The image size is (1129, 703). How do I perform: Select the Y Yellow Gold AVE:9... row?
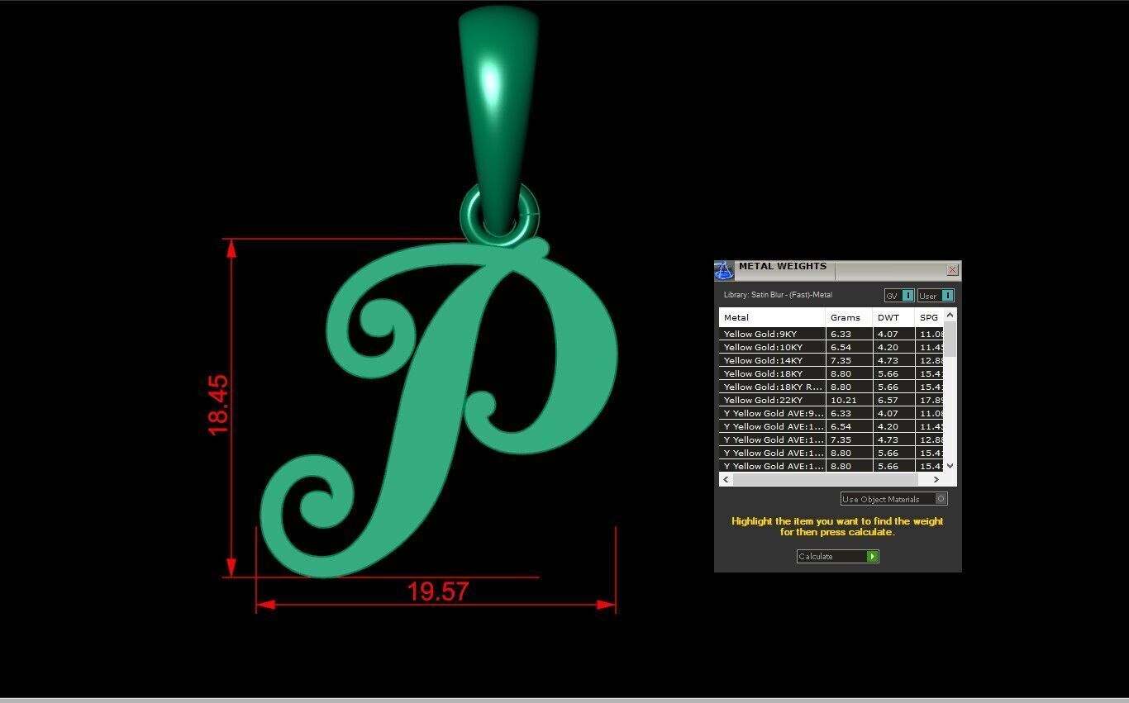click(831, 413)
